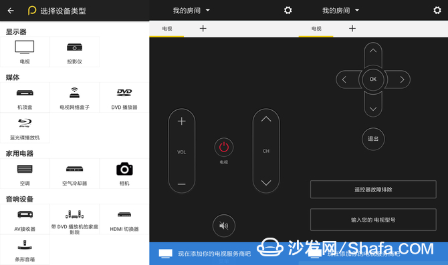Go to next channel with CH up arrow
The width and height of the screenshot is (448, 265).
(x=266, y=119)
